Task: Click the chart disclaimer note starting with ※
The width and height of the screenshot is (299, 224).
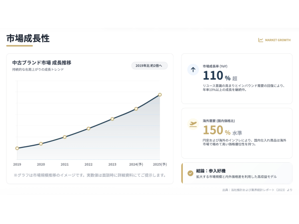Action: click(x=90, y=175)
